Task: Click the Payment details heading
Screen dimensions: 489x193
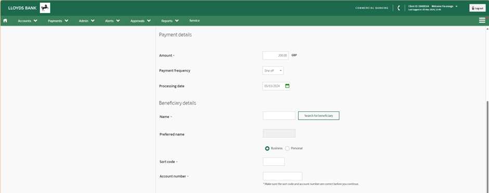Action: coord(175,35)
